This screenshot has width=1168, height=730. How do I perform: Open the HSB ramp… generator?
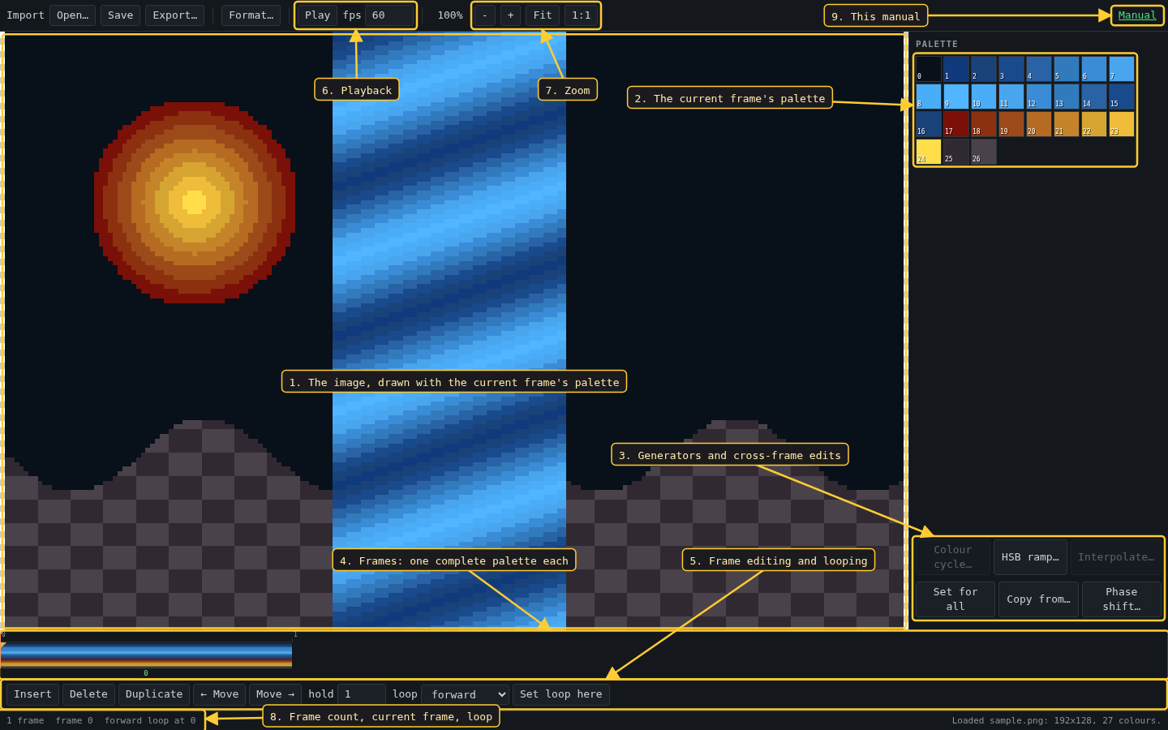1030,557
